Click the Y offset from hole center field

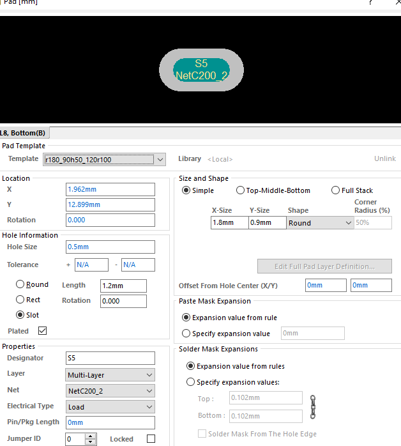[x=371, y=285]
